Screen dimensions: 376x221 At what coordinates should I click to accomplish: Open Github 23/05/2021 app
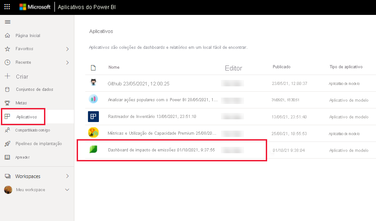click(138, 84)
